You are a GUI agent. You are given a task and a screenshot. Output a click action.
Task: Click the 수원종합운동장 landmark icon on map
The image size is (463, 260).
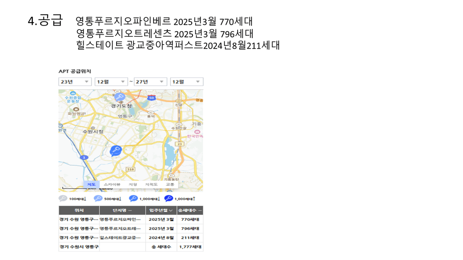(x=72, y=93)
